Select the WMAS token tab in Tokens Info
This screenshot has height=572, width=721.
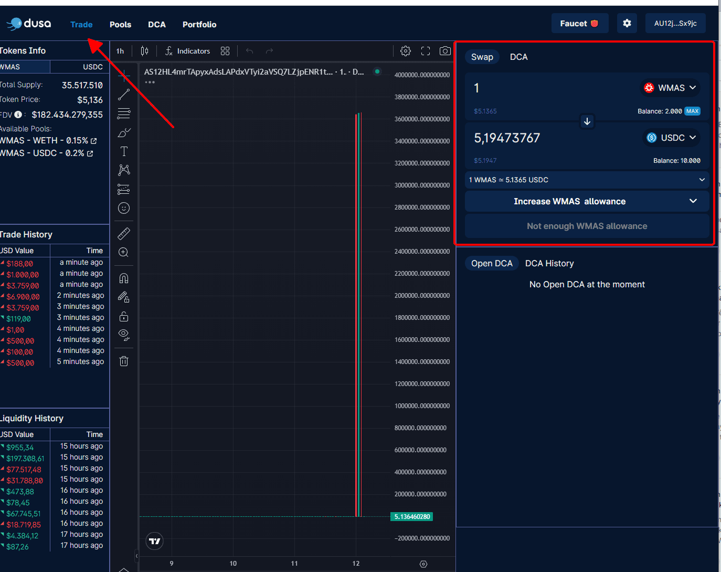(25, 67)
